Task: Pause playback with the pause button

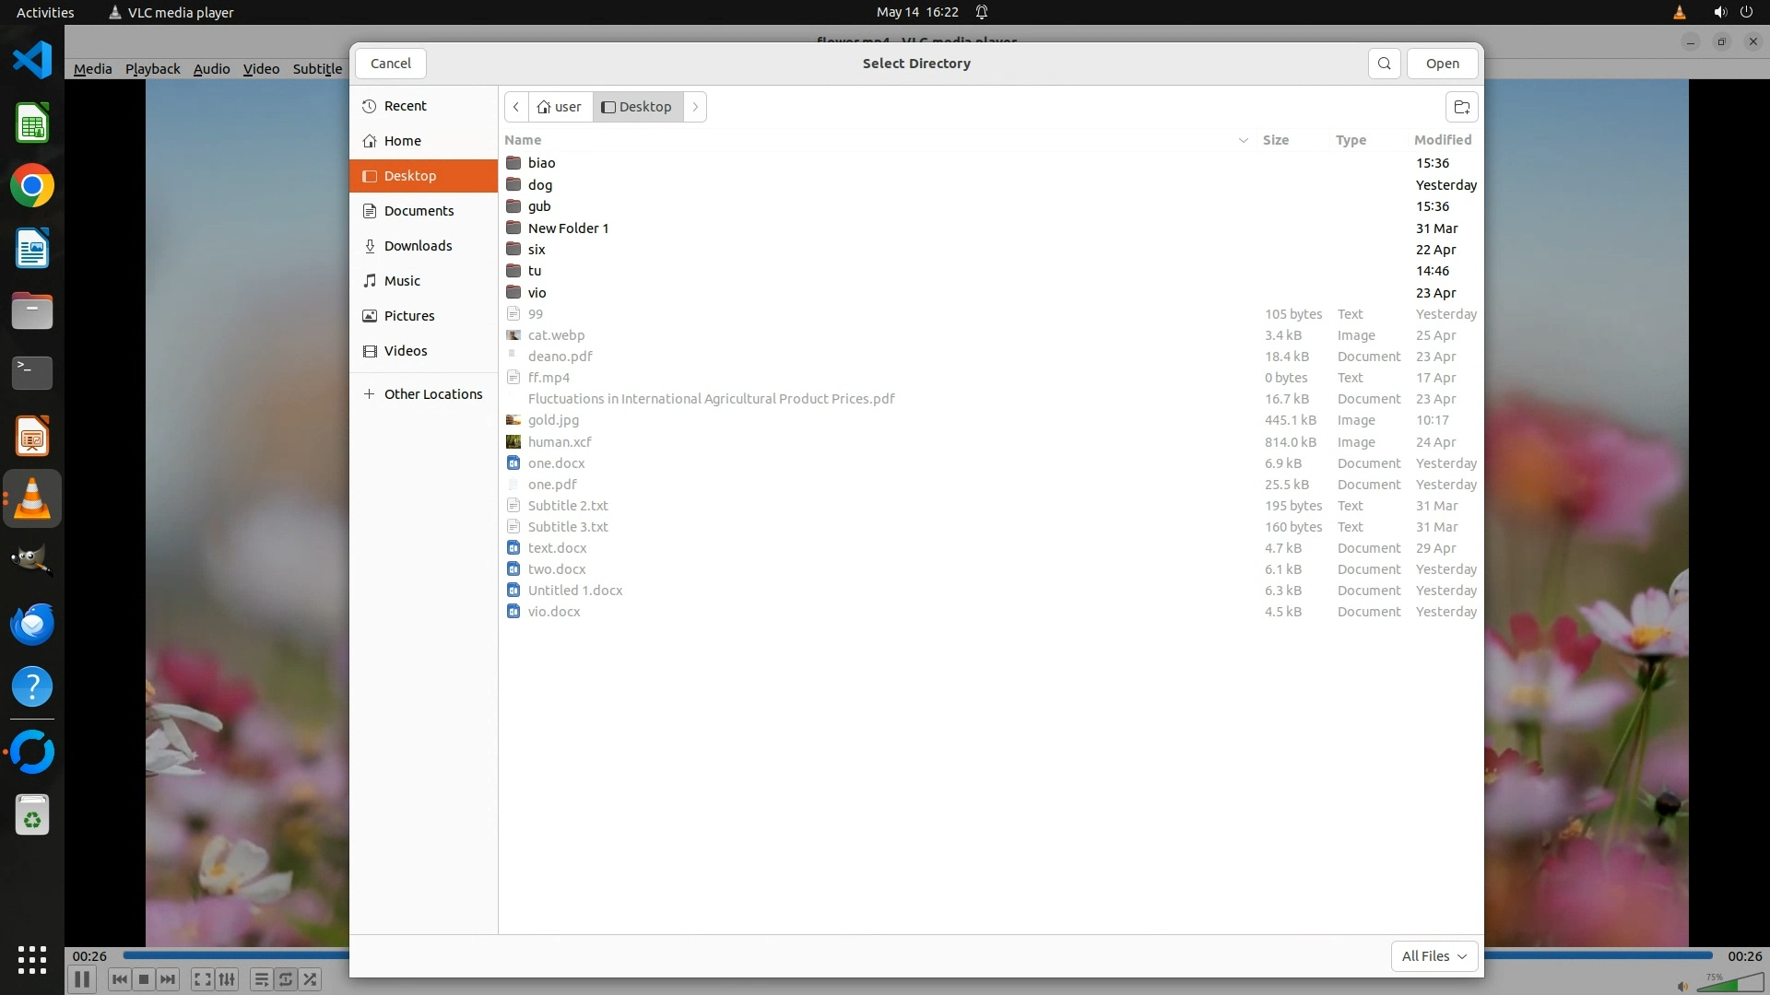Action: pyautogui.click(x=81, y=979)
